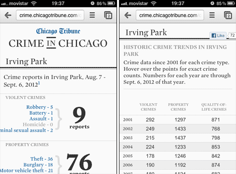Viewport: 236px width, 174px height.
Task: Open the browser menu icon in left phone
Action: (x=92, y=15)
